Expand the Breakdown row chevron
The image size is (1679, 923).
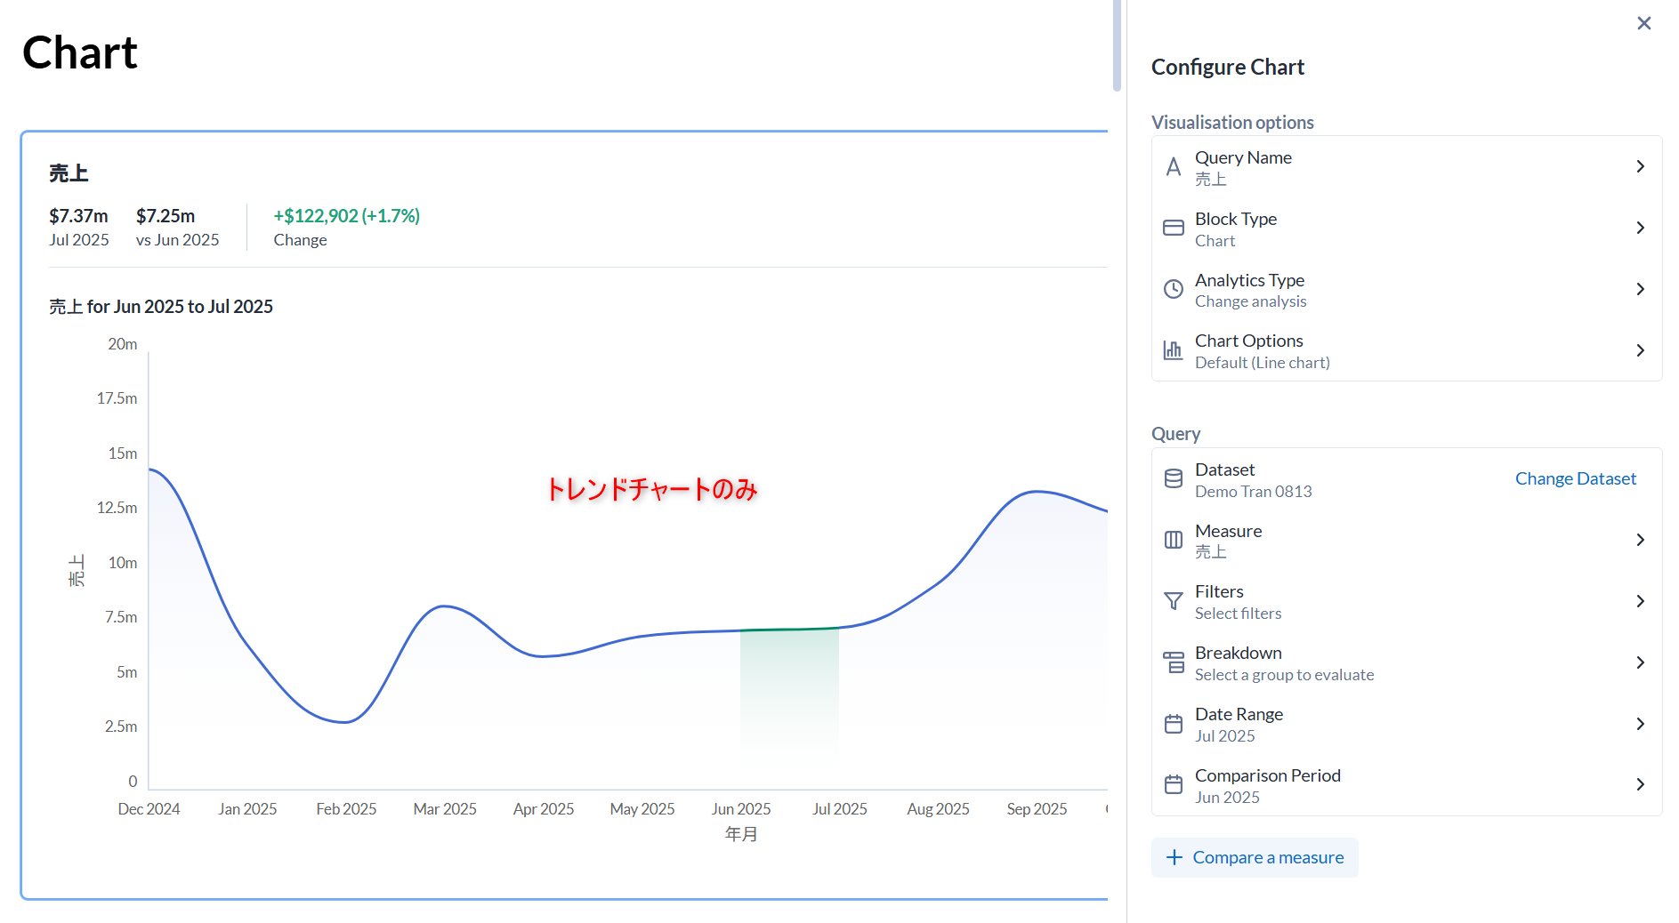[1640, 663]
